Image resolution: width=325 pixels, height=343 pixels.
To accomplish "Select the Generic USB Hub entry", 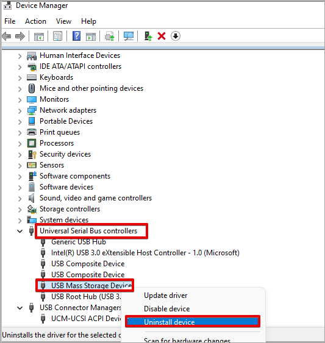I will [x=79, y=242].
